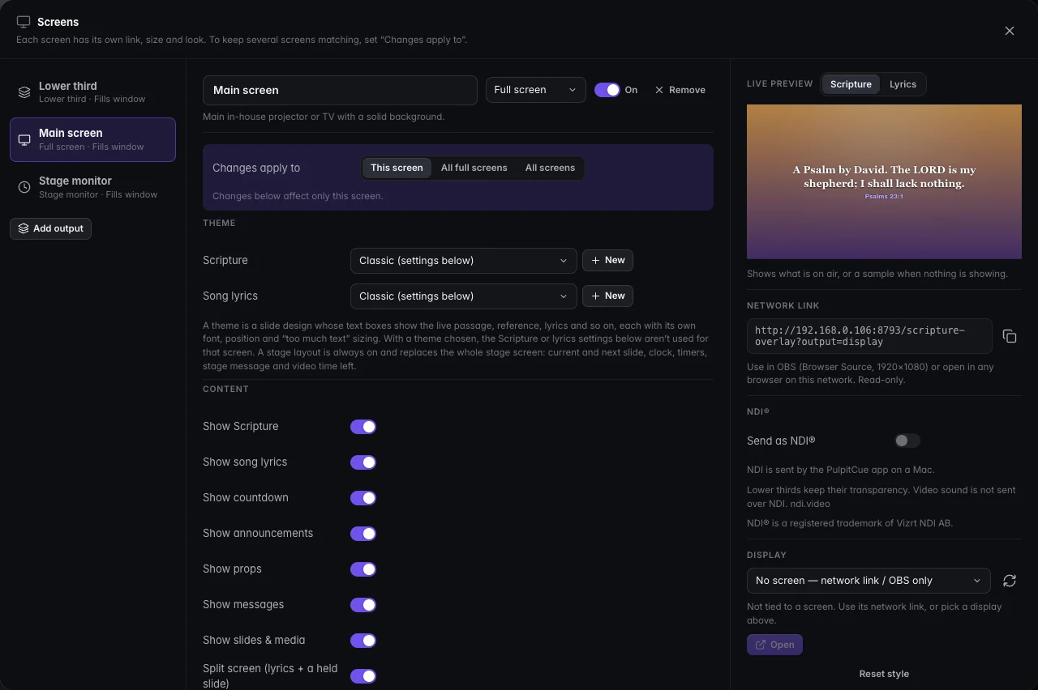Select Lower third in the screens list
This screenshot has height=690, width=1038.
92,92
